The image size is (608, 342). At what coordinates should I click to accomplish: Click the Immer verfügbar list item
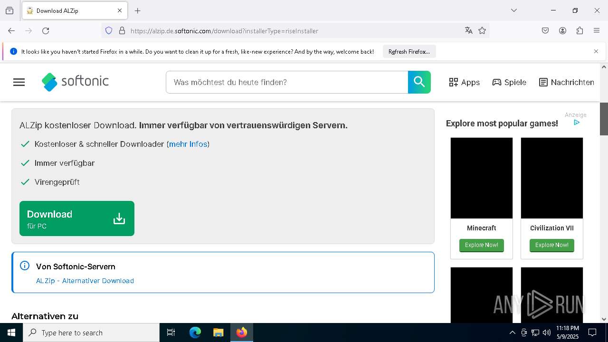point(65,163)
